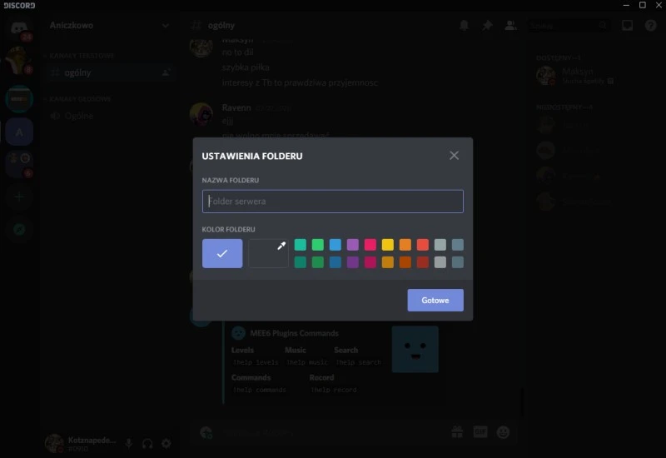This screenshot has height=458, width=666.
Task: Confirm with the Gotowe button
Action: pyautogui.click(x=435, y=300)
